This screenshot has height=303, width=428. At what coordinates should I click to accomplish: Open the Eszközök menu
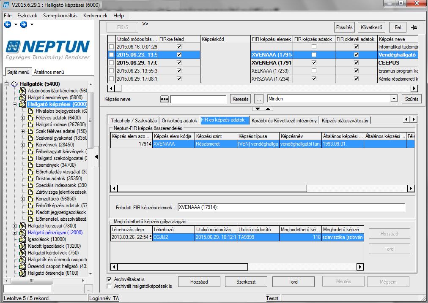(27, 16)
